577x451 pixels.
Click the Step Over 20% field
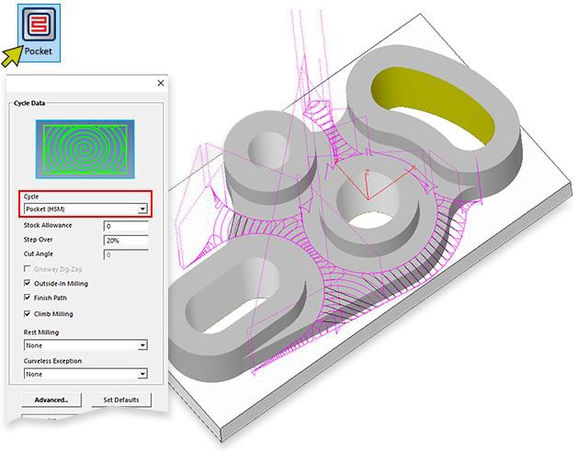[126, 241]
